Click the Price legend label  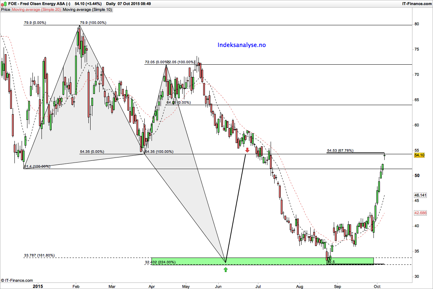(5, 9)
